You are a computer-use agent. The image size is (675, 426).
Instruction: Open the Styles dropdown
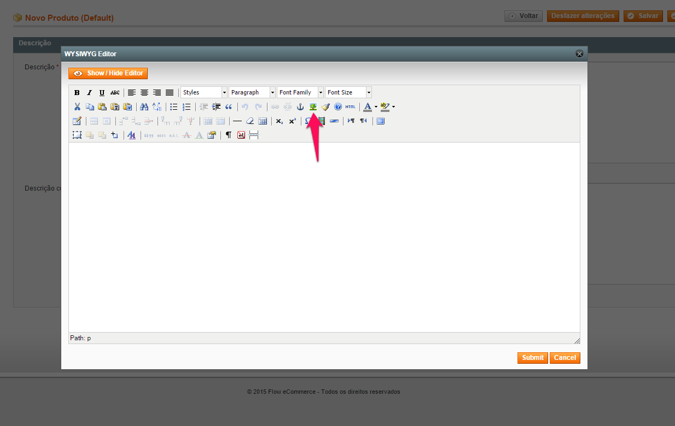204,92
